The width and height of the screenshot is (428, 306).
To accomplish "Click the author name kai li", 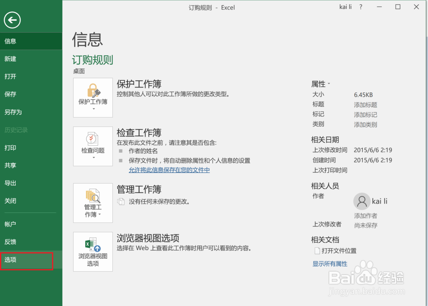I will pyautogui.click(x=379, y=201).
